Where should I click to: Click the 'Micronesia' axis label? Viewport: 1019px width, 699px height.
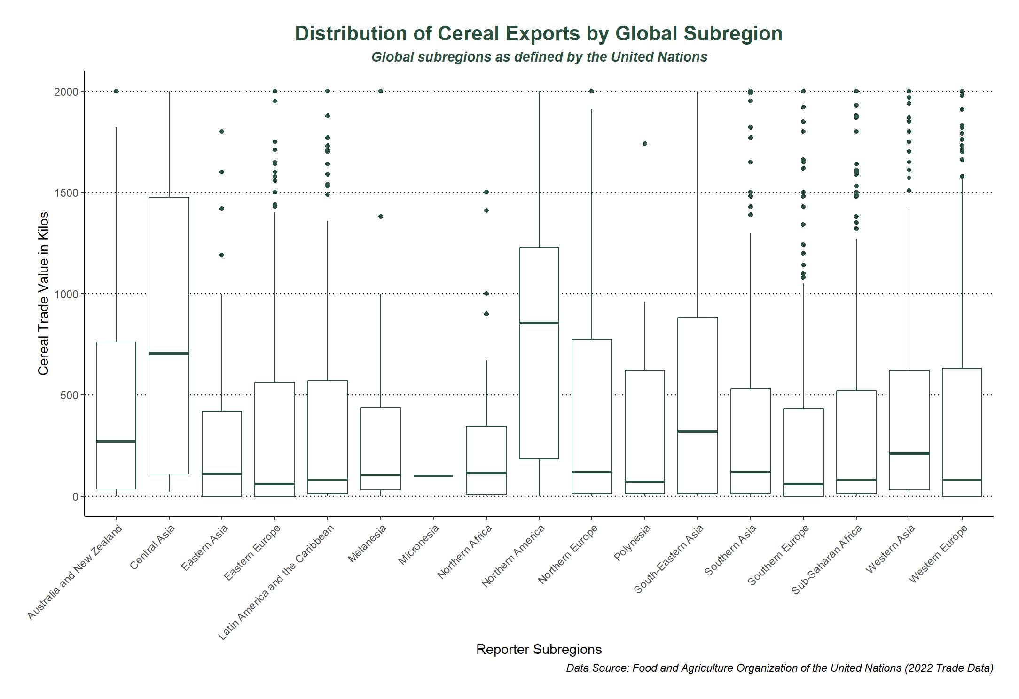tap(419, 544)
